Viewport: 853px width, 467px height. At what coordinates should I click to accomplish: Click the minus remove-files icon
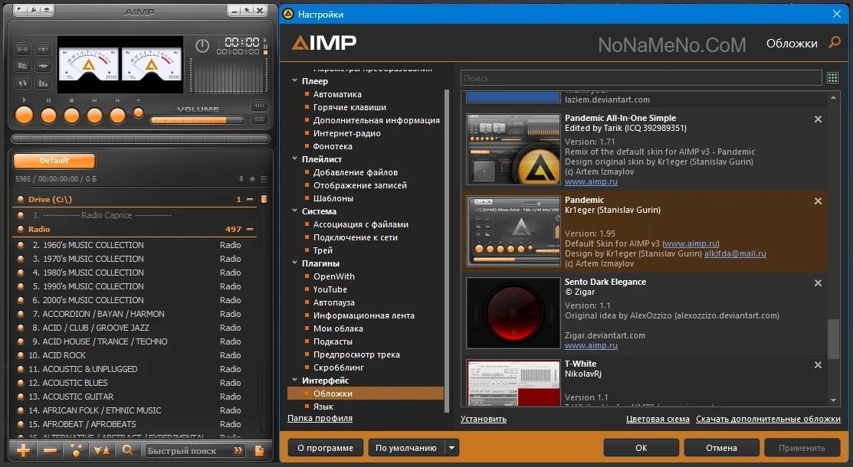click(x=50, y=450)
